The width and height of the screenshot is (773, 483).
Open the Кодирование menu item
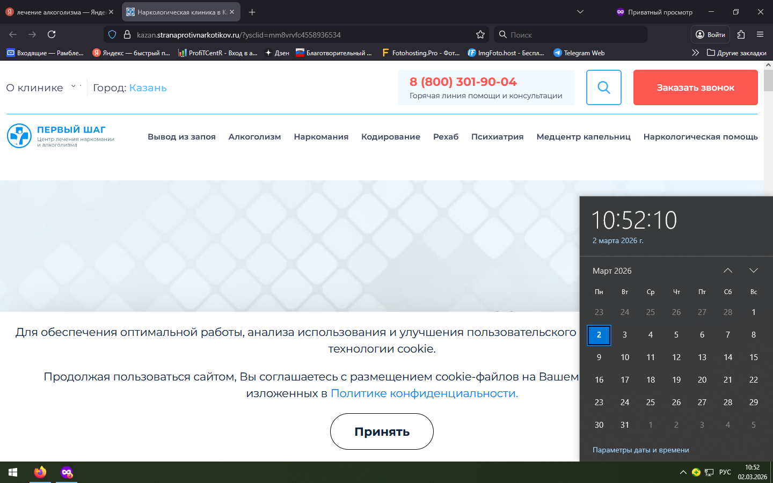pyautogui.click(x=390, y=137)
